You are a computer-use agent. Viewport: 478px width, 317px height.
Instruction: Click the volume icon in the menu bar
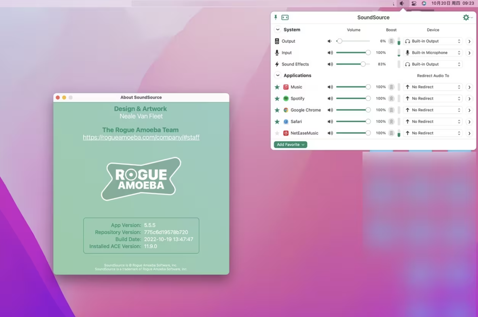coord(402,3)
